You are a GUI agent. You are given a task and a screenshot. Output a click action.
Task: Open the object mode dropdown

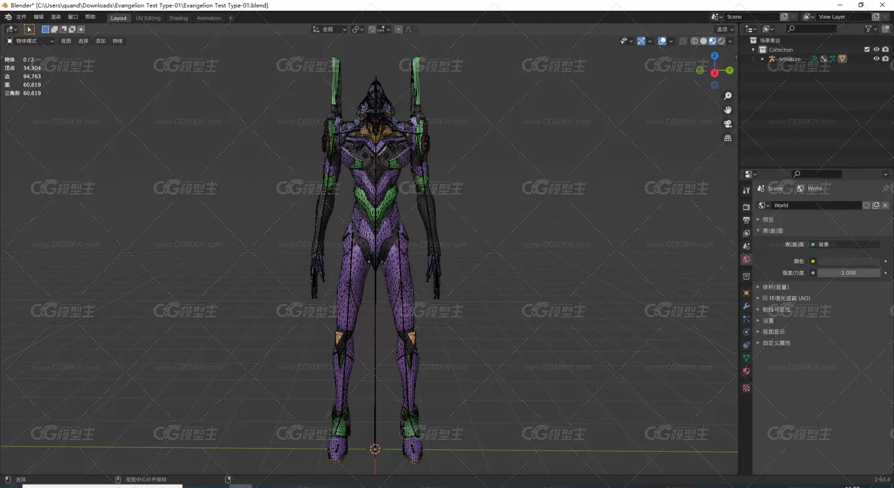pyautogui.click(x=30, y=41)
